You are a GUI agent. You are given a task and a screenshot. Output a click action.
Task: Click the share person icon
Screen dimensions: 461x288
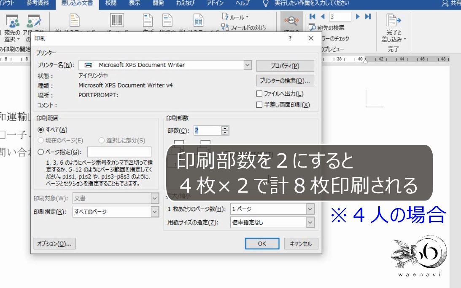[x=445, y=3]
